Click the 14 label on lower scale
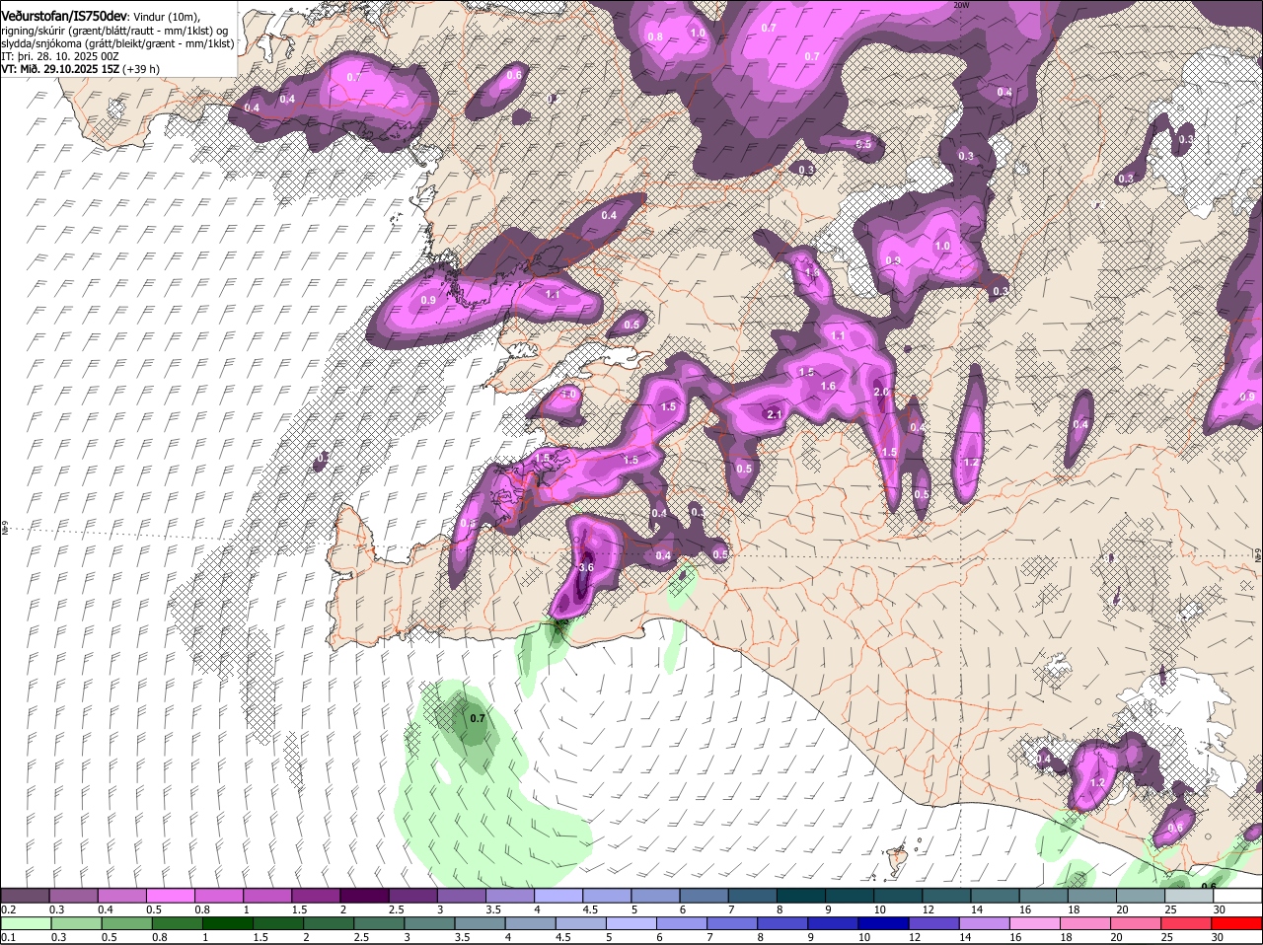Image resolution: width=1263 pixels, height=945 pixels. (967, 936)
